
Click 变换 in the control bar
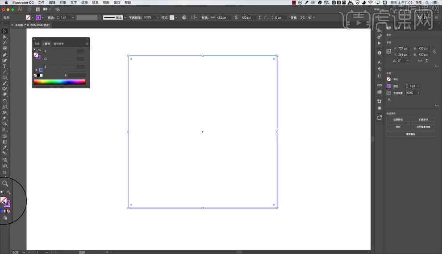click(x=293, y=17)
